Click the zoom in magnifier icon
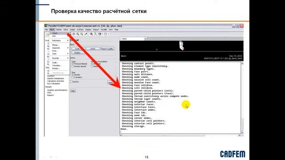Image resolution: width=285 pixels, height=160 pixels. click(78, 34)
